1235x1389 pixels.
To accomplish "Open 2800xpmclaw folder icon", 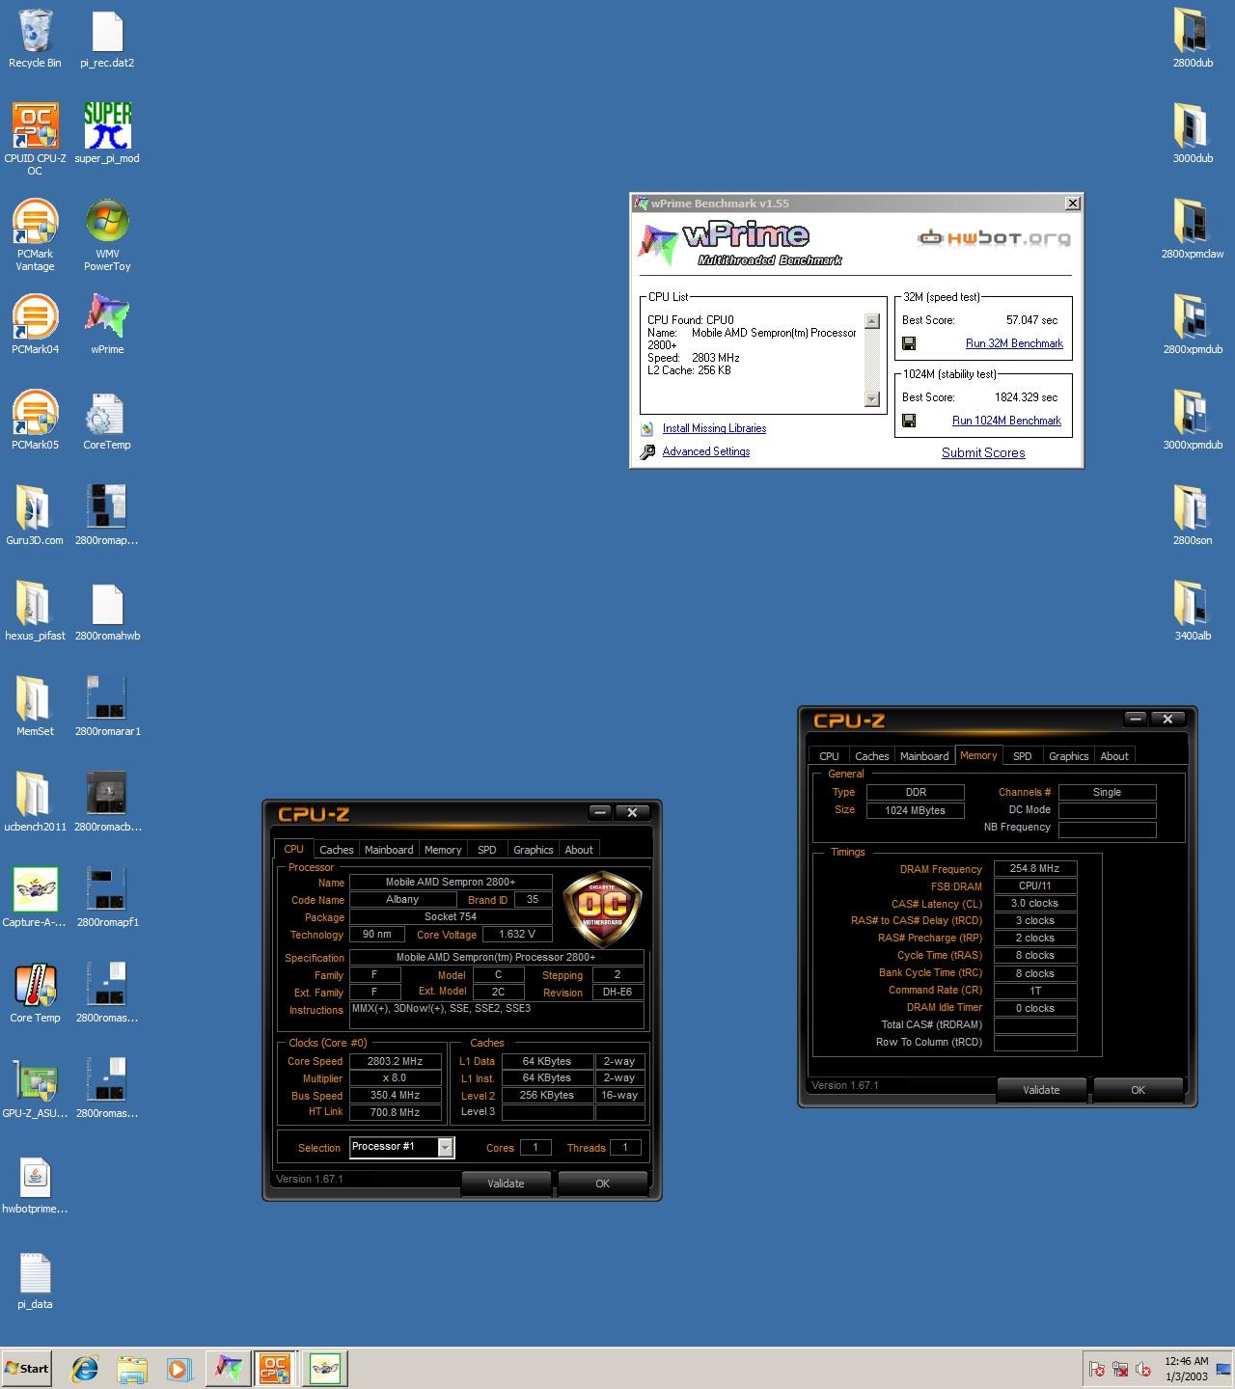I will click(x=1193, y=229).
